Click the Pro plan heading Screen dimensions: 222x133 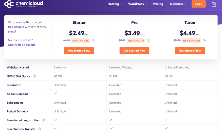(134, 23)
